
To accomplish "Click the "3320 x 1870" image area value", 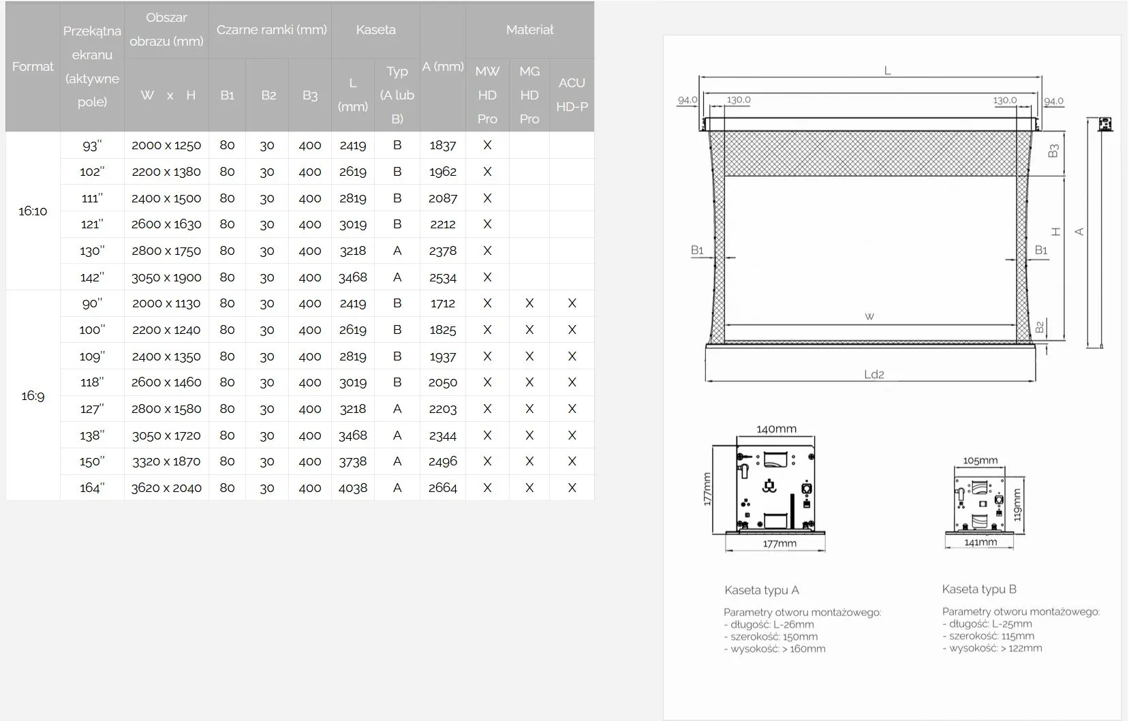I will pyautogui.click(x=166, y=461).
